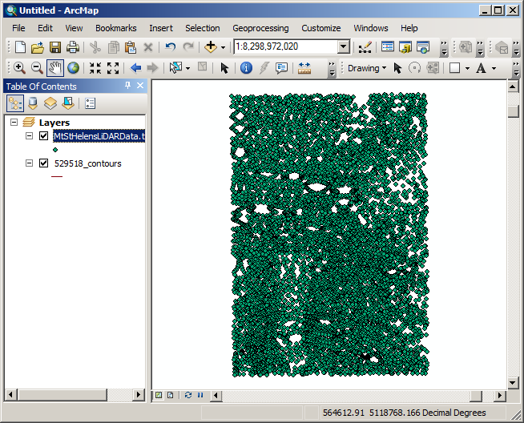This screenshot has width=524, height=423.
Task: Click the Save map document icon
Action: point(55,47)
